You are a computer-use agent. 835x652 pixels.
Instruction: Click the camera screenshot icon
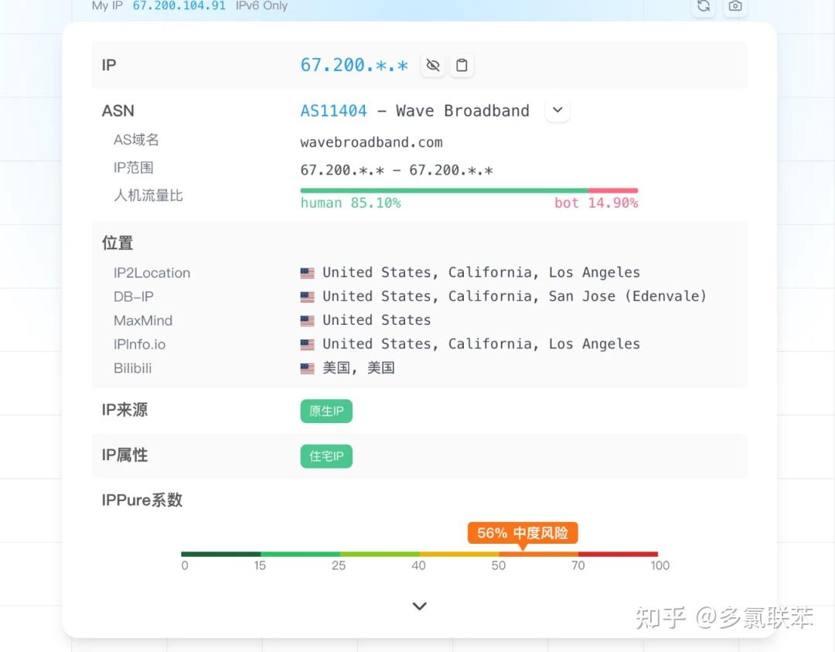[x=735, y=6]
